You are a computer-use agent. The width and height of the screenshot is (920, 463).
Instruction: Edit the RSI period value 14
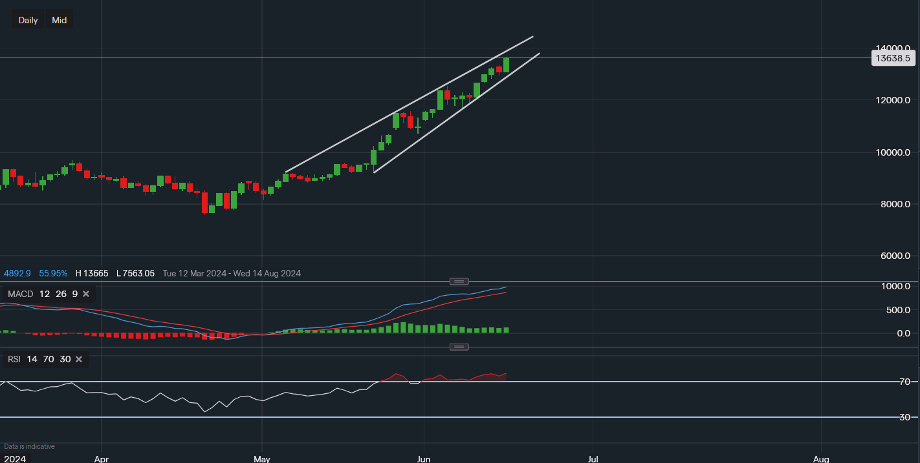[32, 359]
